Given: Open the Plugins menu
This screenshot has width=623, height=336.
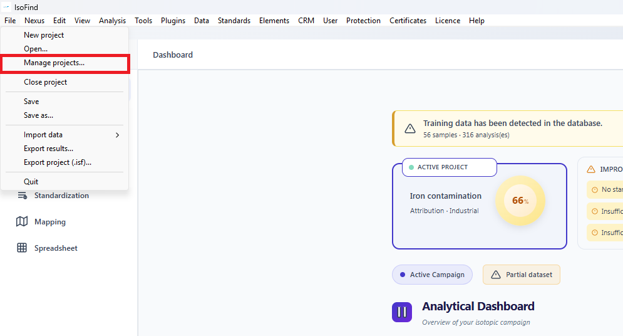Looking at the screenshot, I should click(x=173, y=21).
